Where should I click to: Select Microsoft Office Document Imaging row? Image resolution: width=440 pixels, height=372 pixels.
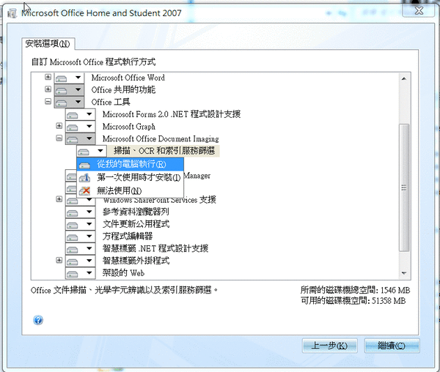pyautogui.click(x=161, y=139)
